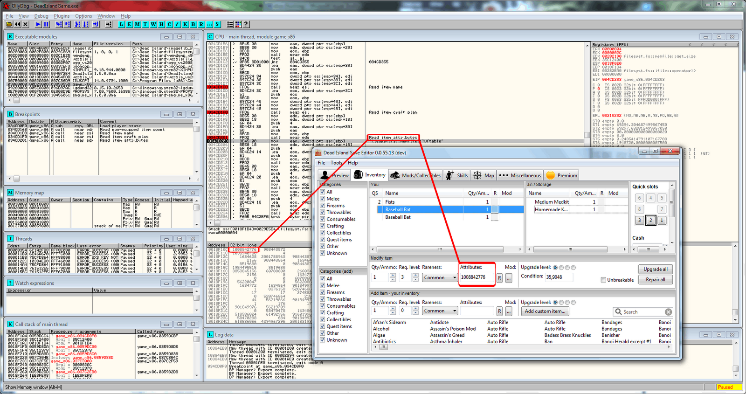746x394 pixels.
Task: Increase the Req. level stepper value
Action: click(x=415, y=275)
